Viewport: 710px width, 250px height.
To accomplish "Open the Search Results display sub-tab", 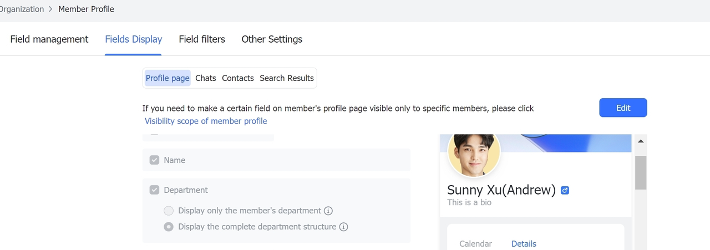I will [287, 78].
